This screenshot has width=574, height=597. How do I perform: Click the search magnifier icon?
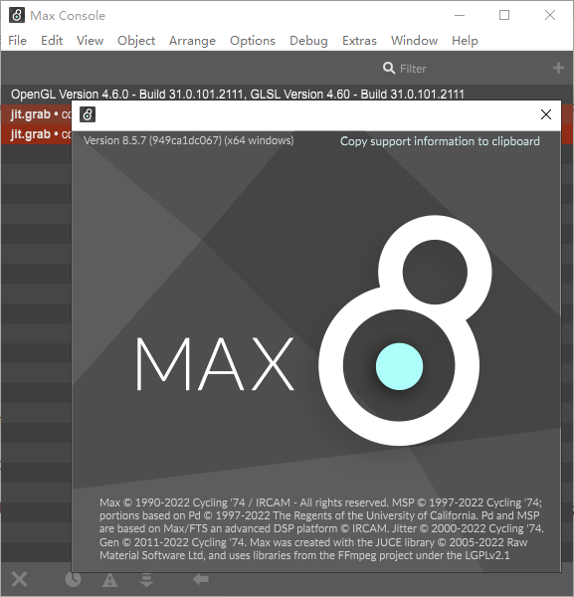pyautogui.click(x=389, y=68)
